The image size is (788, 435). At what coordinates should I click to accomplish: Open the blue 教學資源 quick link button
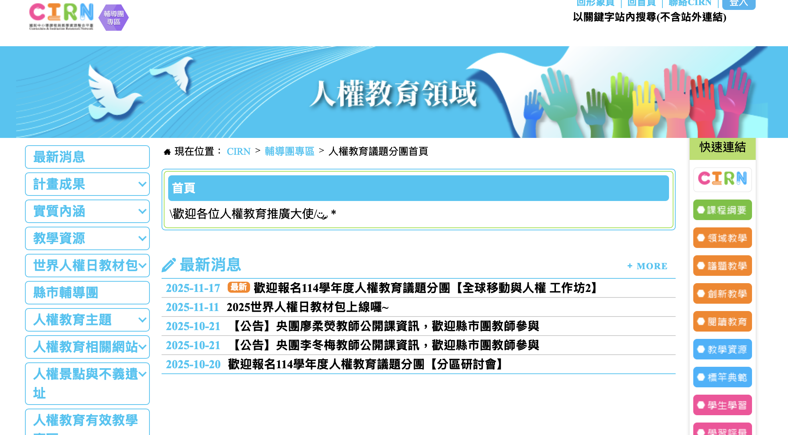[722, 350]
